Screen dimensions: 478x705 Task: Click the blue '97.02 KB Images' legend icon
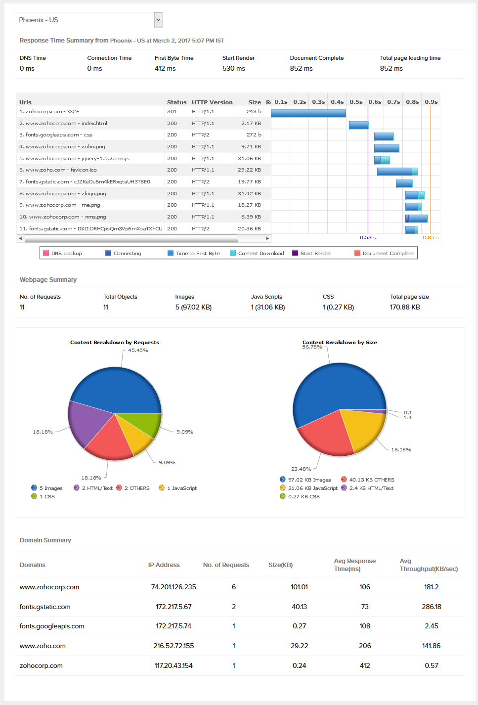pos(283,480)
